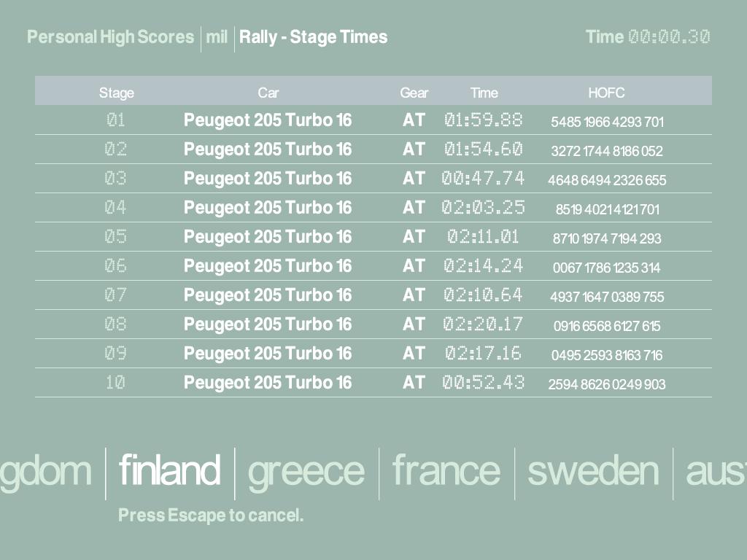Screen dimensions: 747x560
Task: Click stage 10 time 00:52.43
Action: click(483, 383)
